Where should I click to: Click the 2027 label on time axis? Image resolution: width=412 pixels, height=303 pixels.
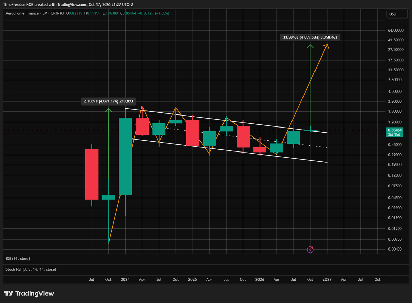[x=327, y=280]
